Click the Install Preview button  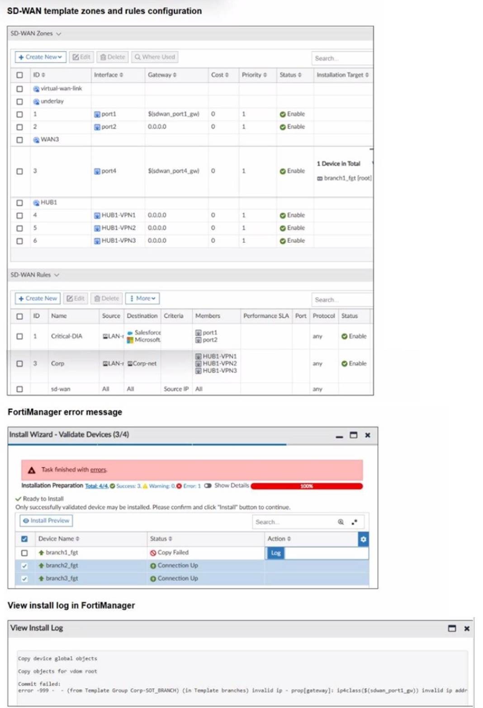[45, 521]
